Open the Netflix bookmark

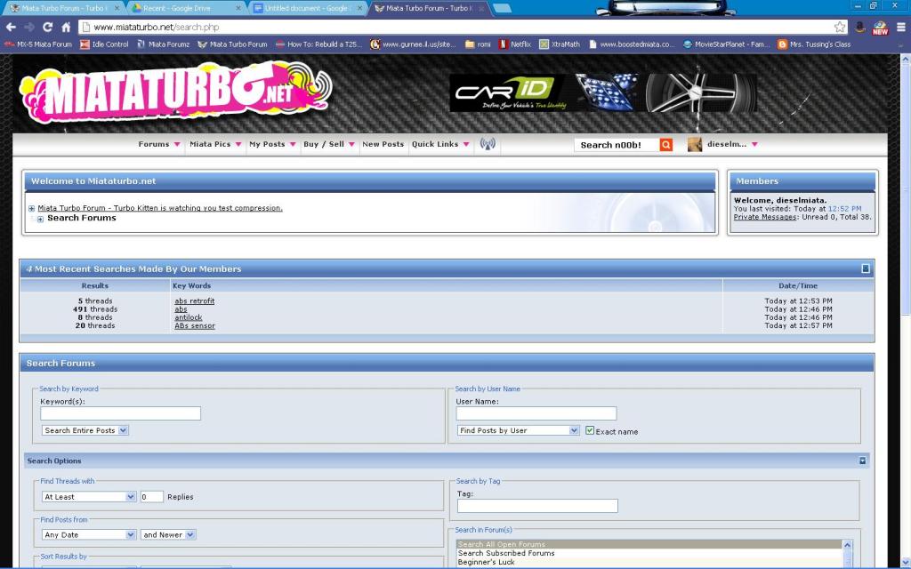(x=515, y=44)
